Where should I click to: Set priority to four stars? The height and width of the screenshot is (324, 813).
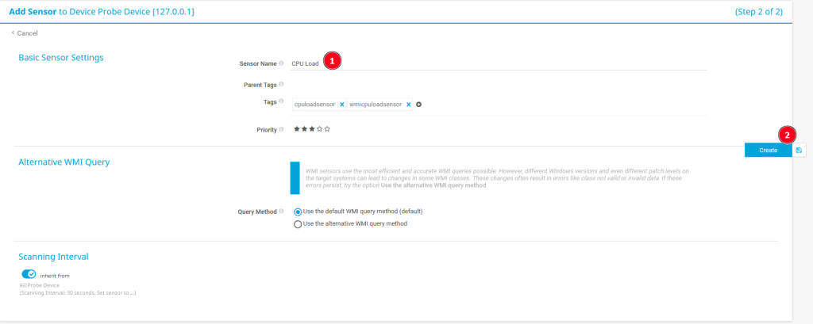click(x=320, y=129)
